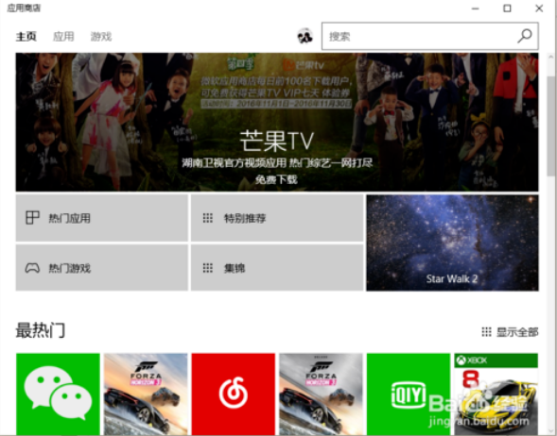
Task: Open the 热门游戏 category tile
Action: [101, 268]
